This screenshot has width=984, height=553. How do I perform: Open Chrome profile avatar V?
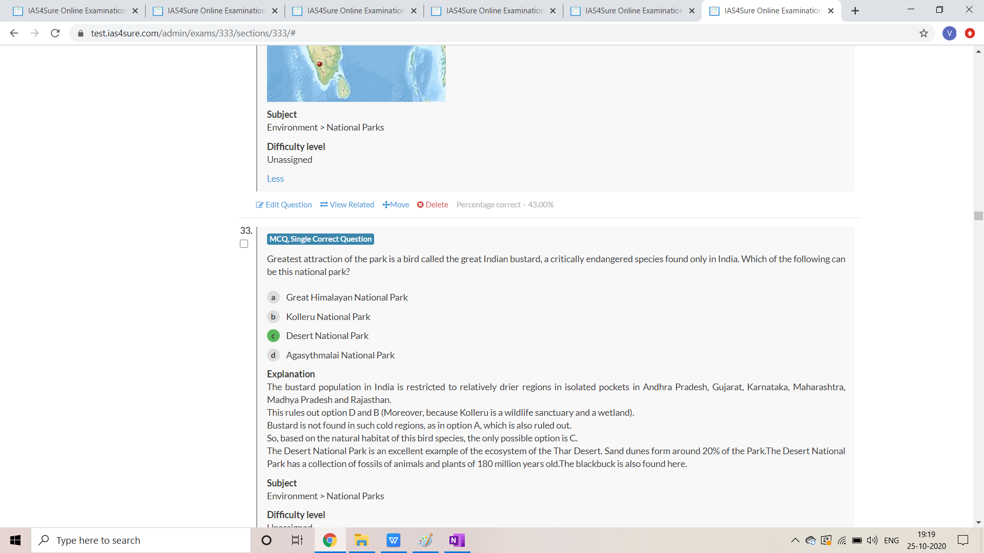point(949,33)
